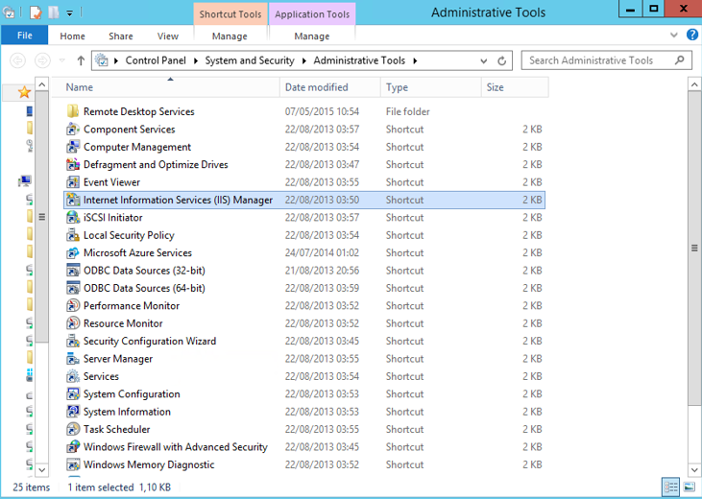
Task: Select the Computer Management icon
Action: coord(73,147)
